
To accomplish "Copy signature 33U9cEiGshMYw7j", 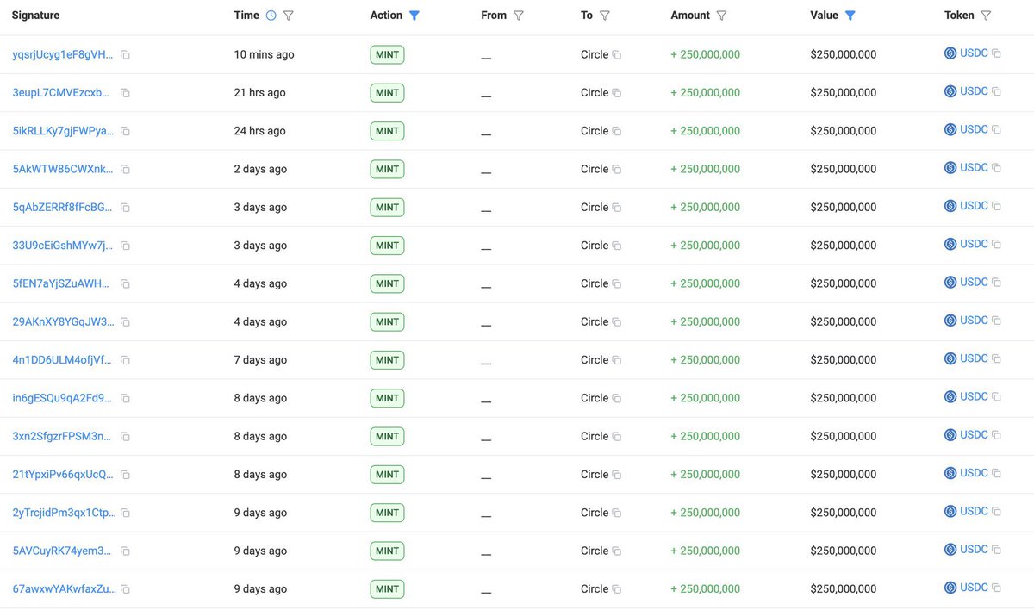I will [x=125, y=246].
